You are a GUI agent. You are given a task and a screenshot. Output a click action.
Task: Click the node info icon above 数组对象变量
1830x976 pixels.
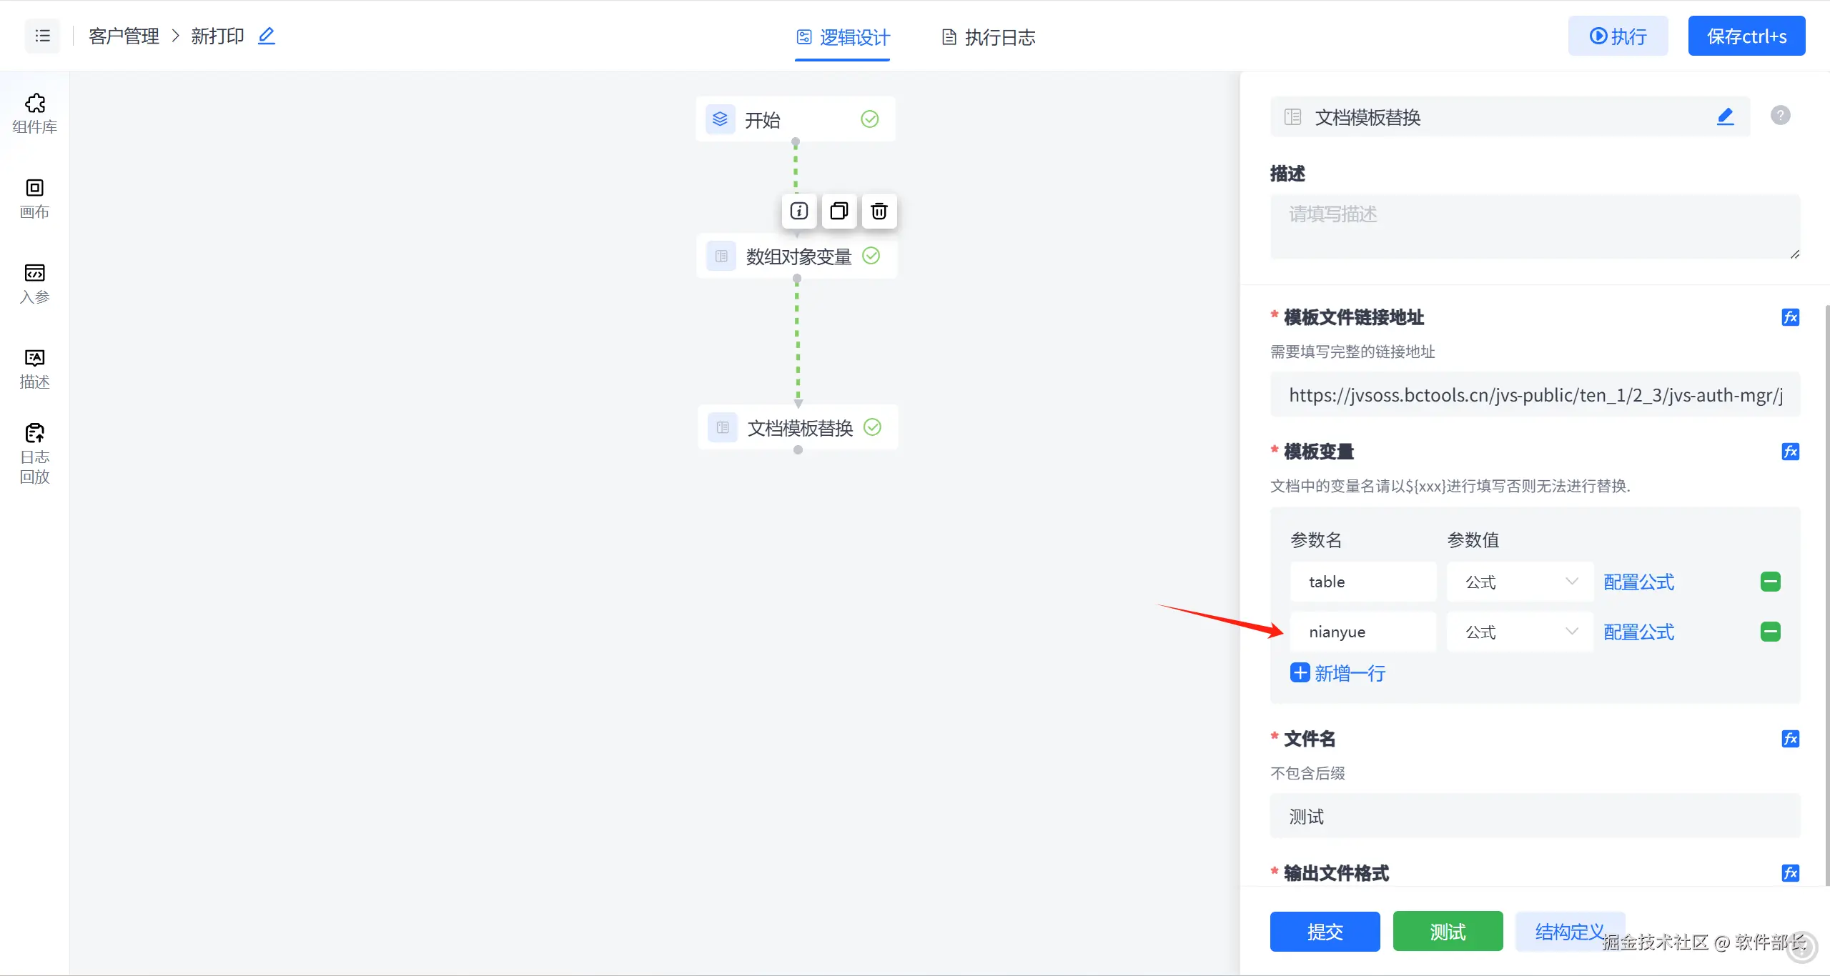click(798, 211)
